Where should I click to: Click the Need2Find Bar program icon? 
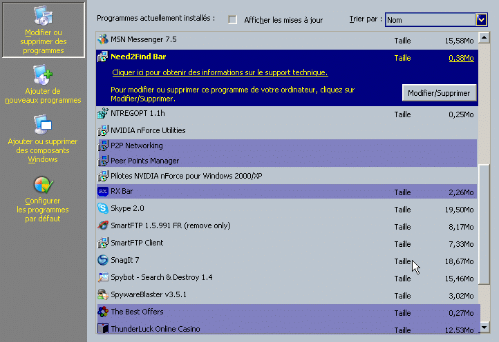click(x=103, y=57)
